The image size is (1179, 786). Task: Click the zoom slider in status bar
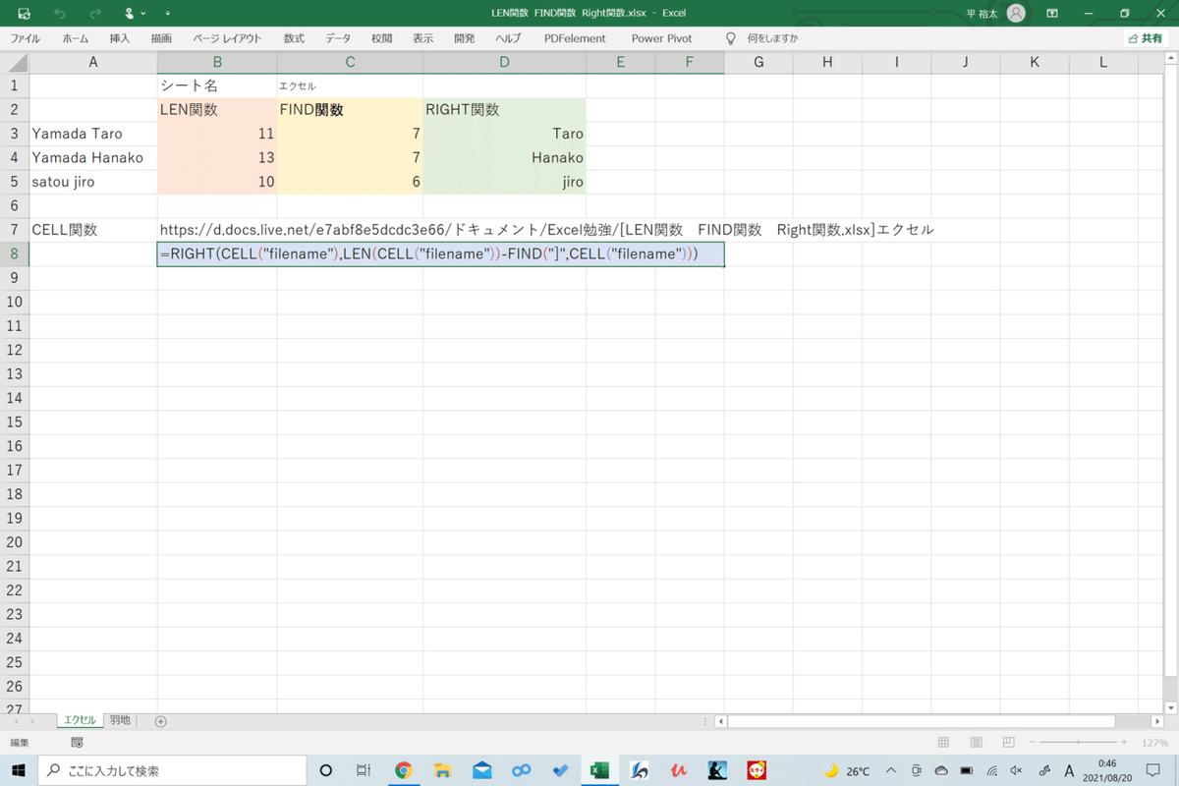click(1078, 743)
